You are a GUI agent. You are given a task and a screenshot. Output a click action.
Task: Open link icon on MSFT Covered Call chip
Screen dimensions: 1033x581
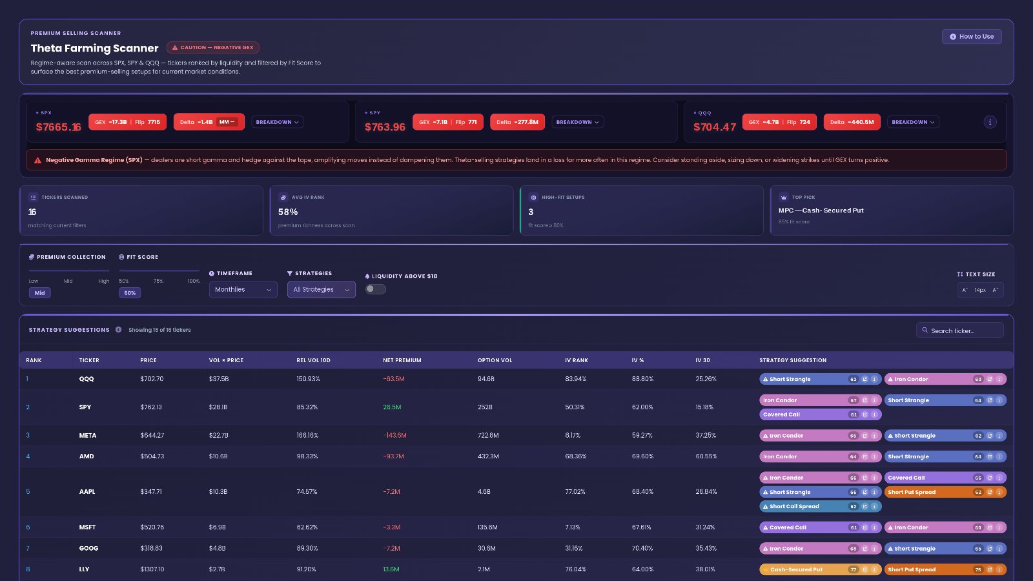point(864,528)
